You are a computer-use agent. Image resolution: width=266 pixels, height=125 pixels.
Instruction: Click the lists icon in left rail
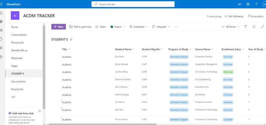pos(1,48)
